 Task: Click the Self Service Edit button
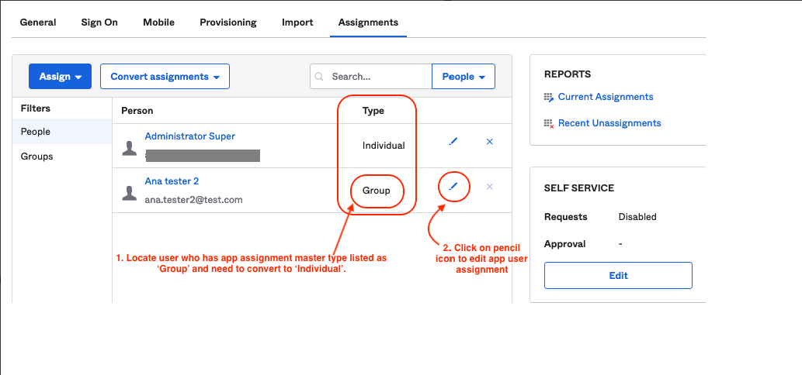[x=618, y=276]
